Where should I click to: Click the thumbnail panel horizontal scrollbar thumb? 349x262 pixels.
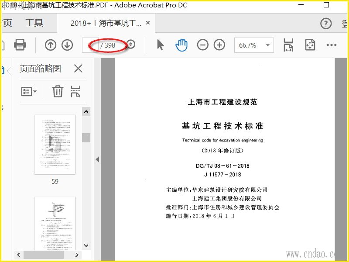44,255
